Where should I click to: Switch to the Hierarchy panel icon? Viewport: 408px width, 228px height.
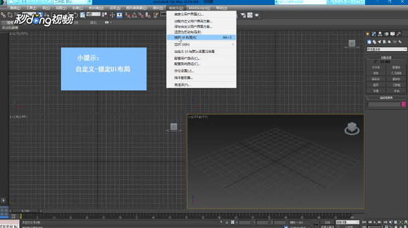pyautogui.click(x=380, y=34)
